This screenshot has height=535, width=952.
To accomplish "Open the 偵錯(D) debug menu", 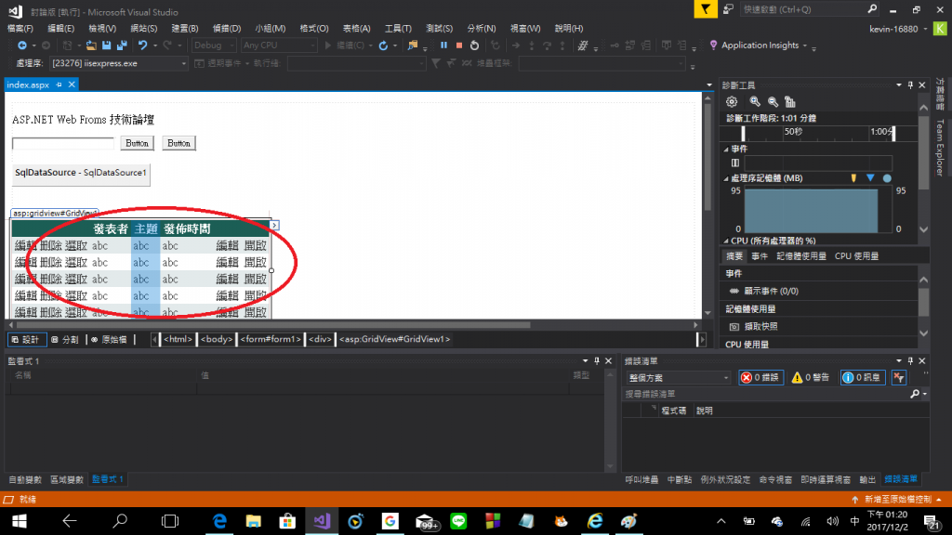I will (x=227, y=29).
